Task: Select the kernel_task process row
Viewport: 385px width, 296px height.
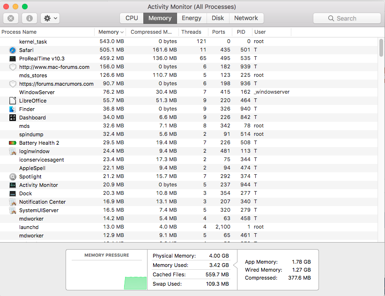Action: 189,42
